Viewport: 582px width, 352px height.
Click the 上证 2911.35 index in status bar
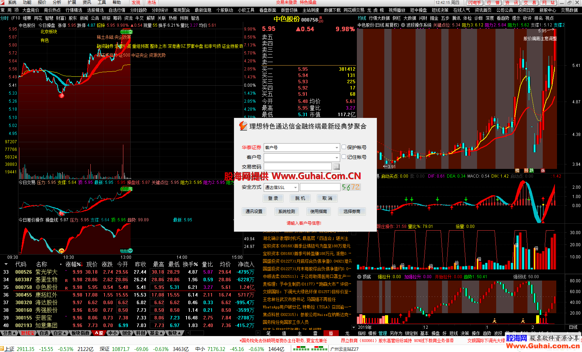[20, 349]
